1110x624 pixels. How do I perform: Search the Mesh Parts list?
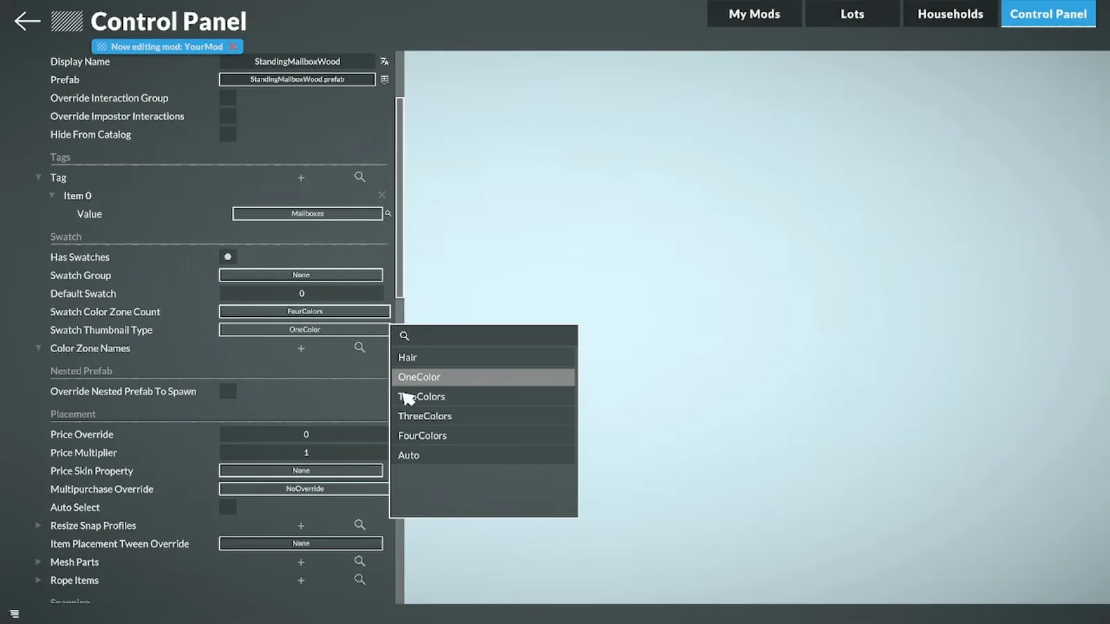(359, 561)
